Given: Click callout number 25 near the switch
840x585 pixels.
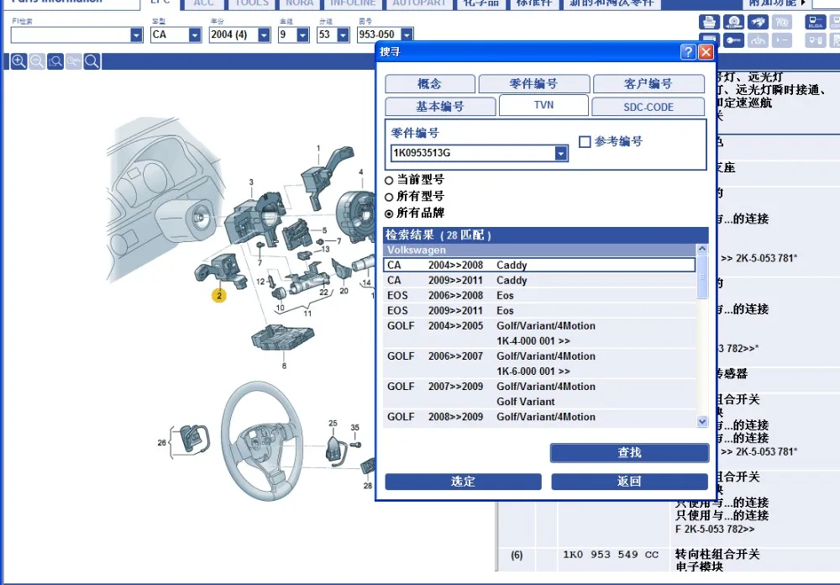Looking at the screenshot, I should coord(333,423).
